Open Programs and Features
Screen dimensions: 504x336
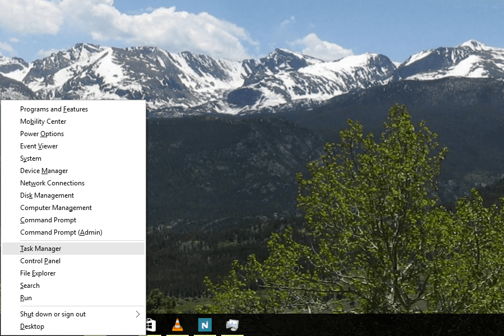point(73,109)
